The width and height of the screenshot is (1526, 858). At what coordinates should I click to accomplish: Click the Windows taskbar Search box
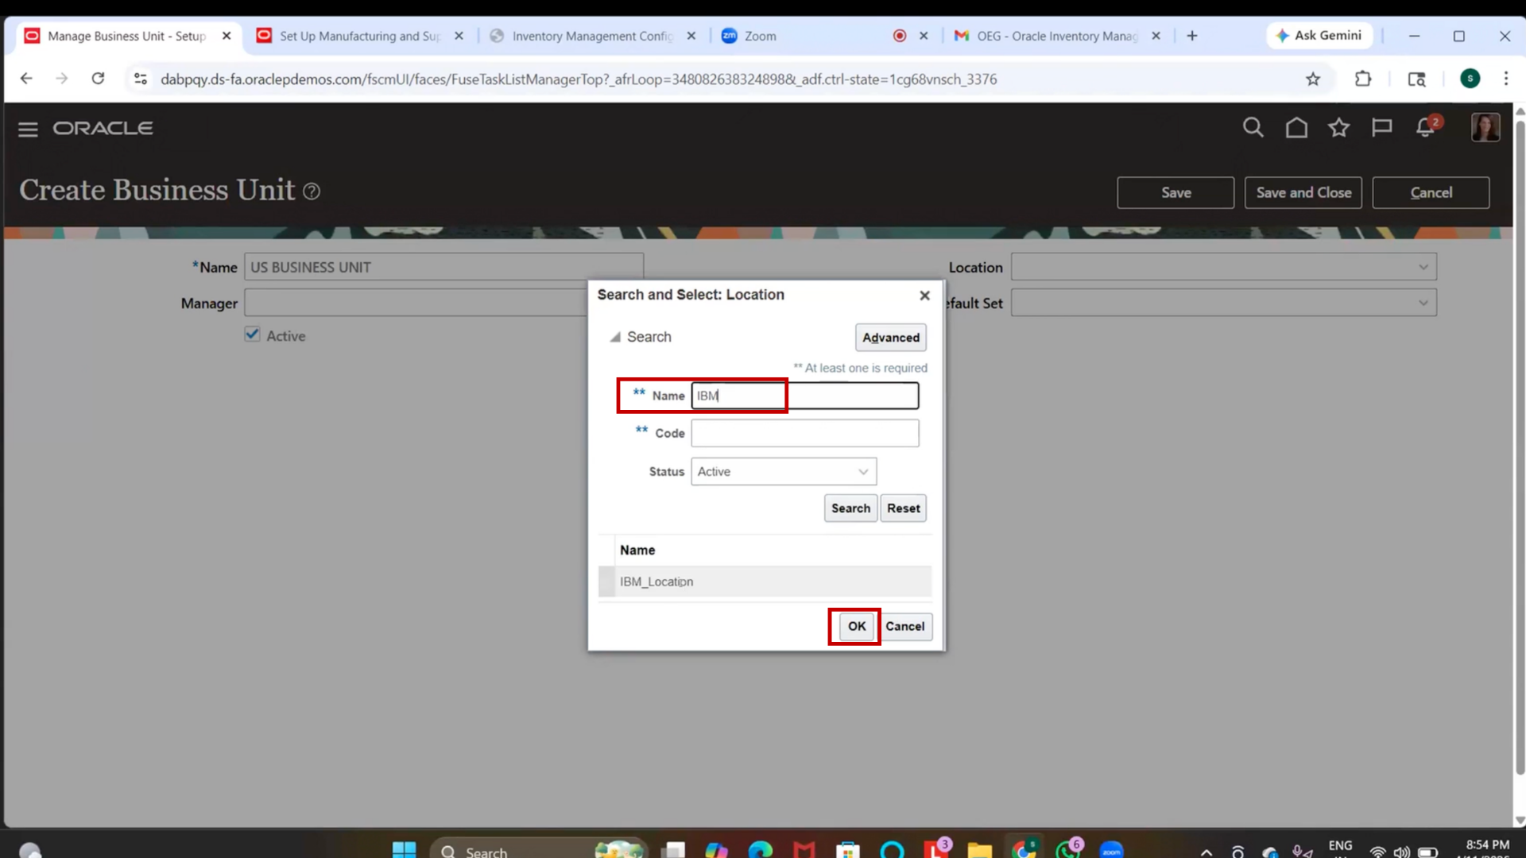click(539, 850)
